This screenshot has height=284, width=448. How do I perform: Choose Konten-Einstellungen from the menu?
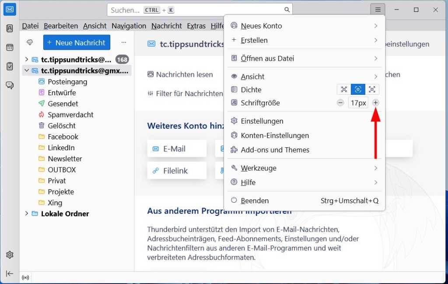click(275, 135)
